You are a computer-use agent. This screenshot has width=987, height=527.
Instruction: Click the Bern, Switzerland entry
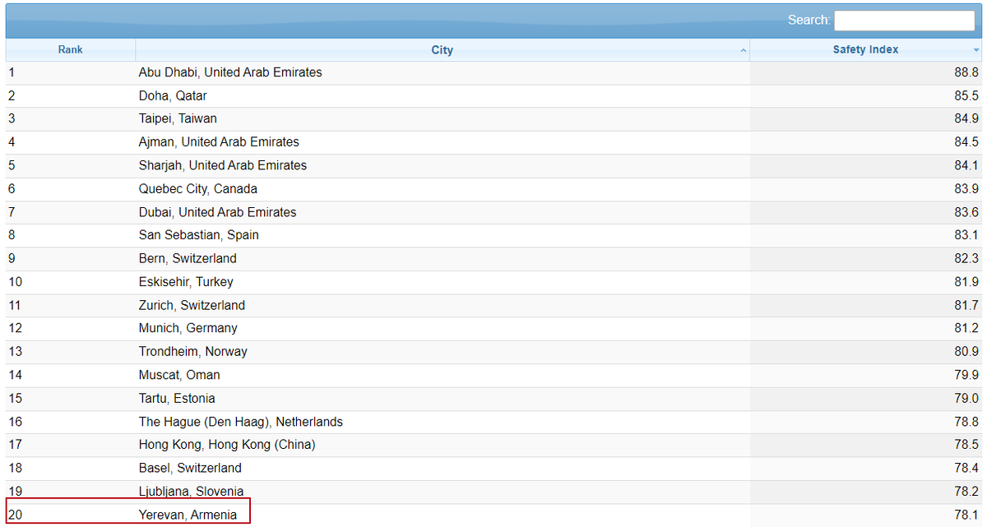(x=187, y=258)
